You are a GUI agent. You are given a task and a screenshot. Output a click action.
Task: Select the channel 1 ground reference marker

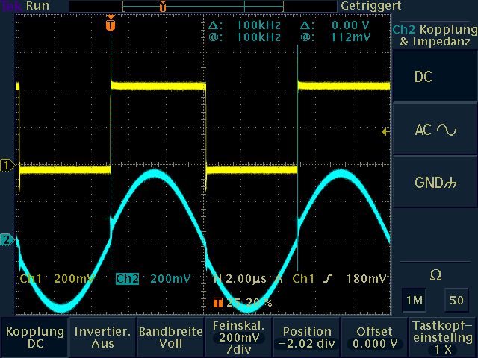[7, 165]
